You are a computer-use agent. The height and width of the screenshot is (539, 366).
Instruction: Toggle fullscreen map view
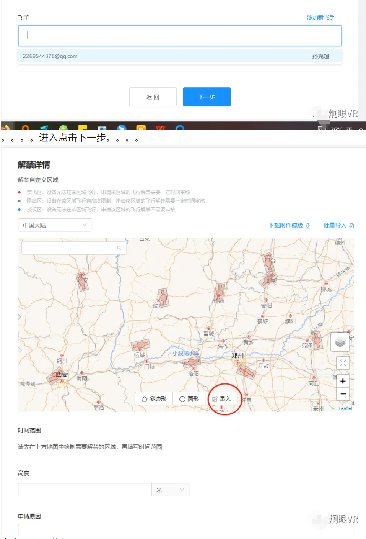pyautogui.click(x=343, y=363)
